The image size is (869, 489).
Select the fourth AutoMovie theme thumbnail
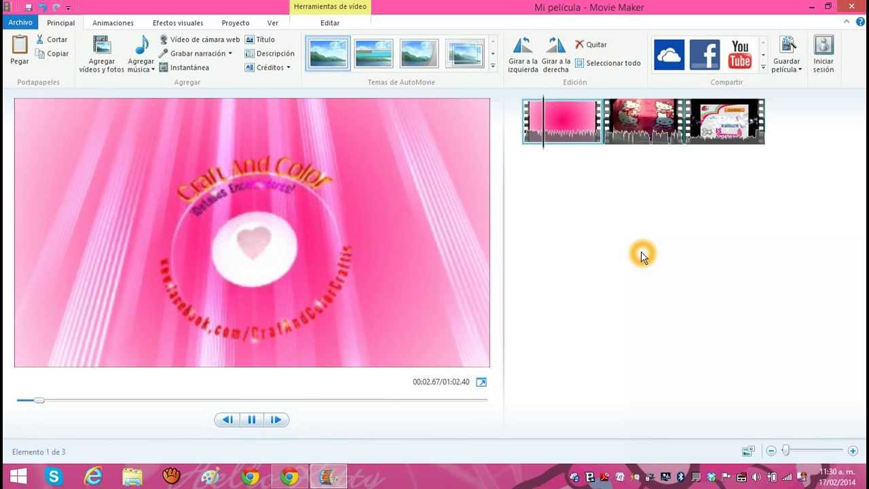tap(464, 54)
